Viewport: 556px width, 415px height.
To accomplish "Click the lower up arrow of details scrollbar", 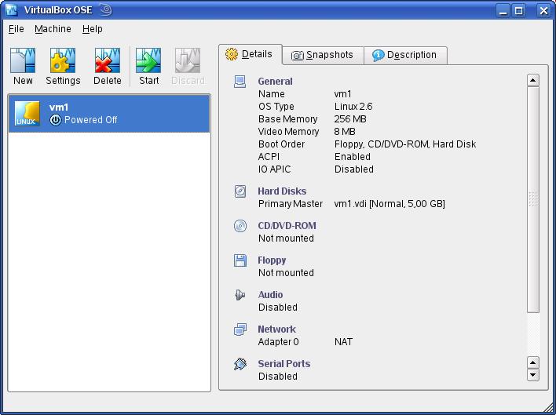I will (533, 362).
